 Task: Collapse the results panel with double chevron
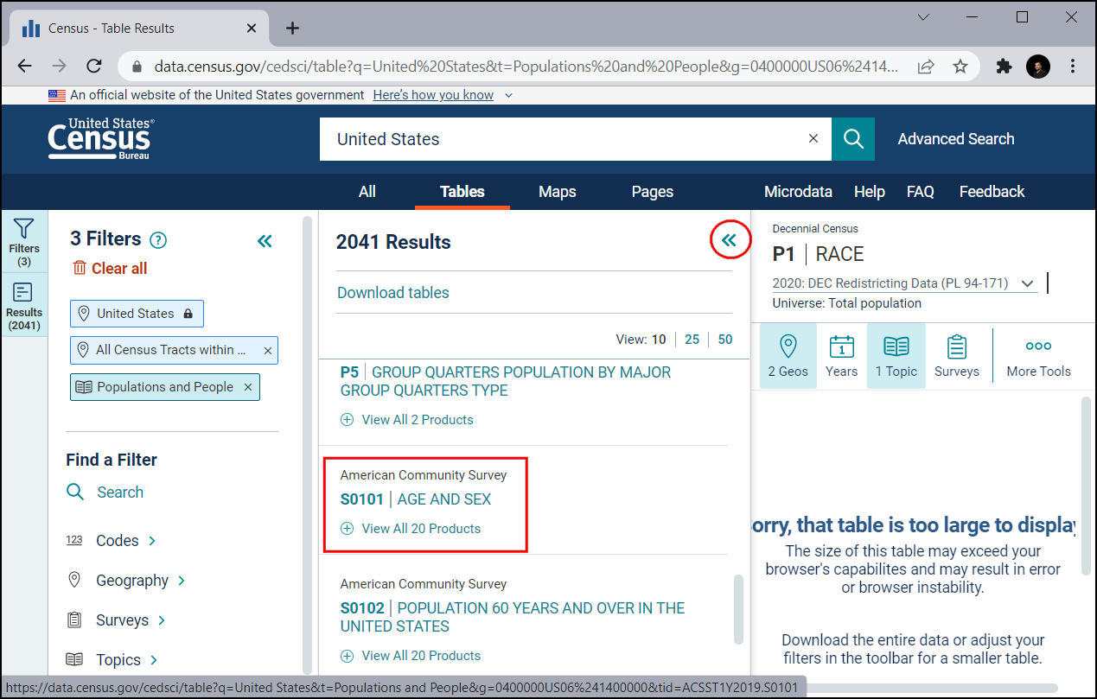click(730, 240)
